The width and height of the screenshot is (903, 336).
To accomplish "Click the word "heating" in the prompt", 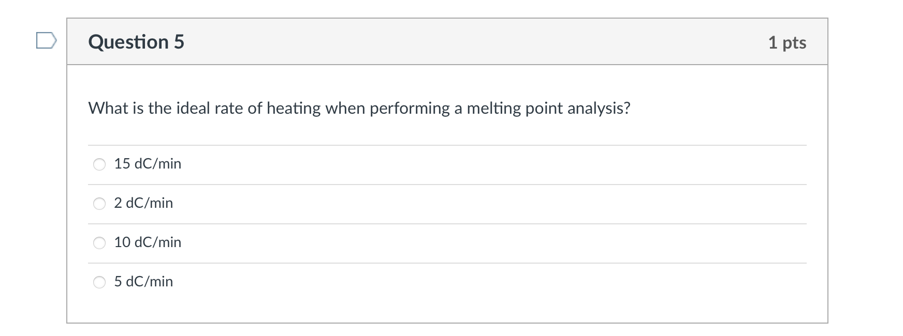I will (294, 108).
